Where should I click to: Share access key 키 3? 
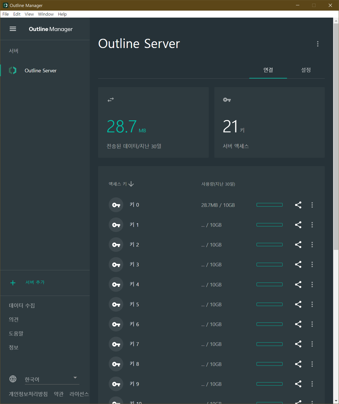pyautogui.click(x=298, y=264)
